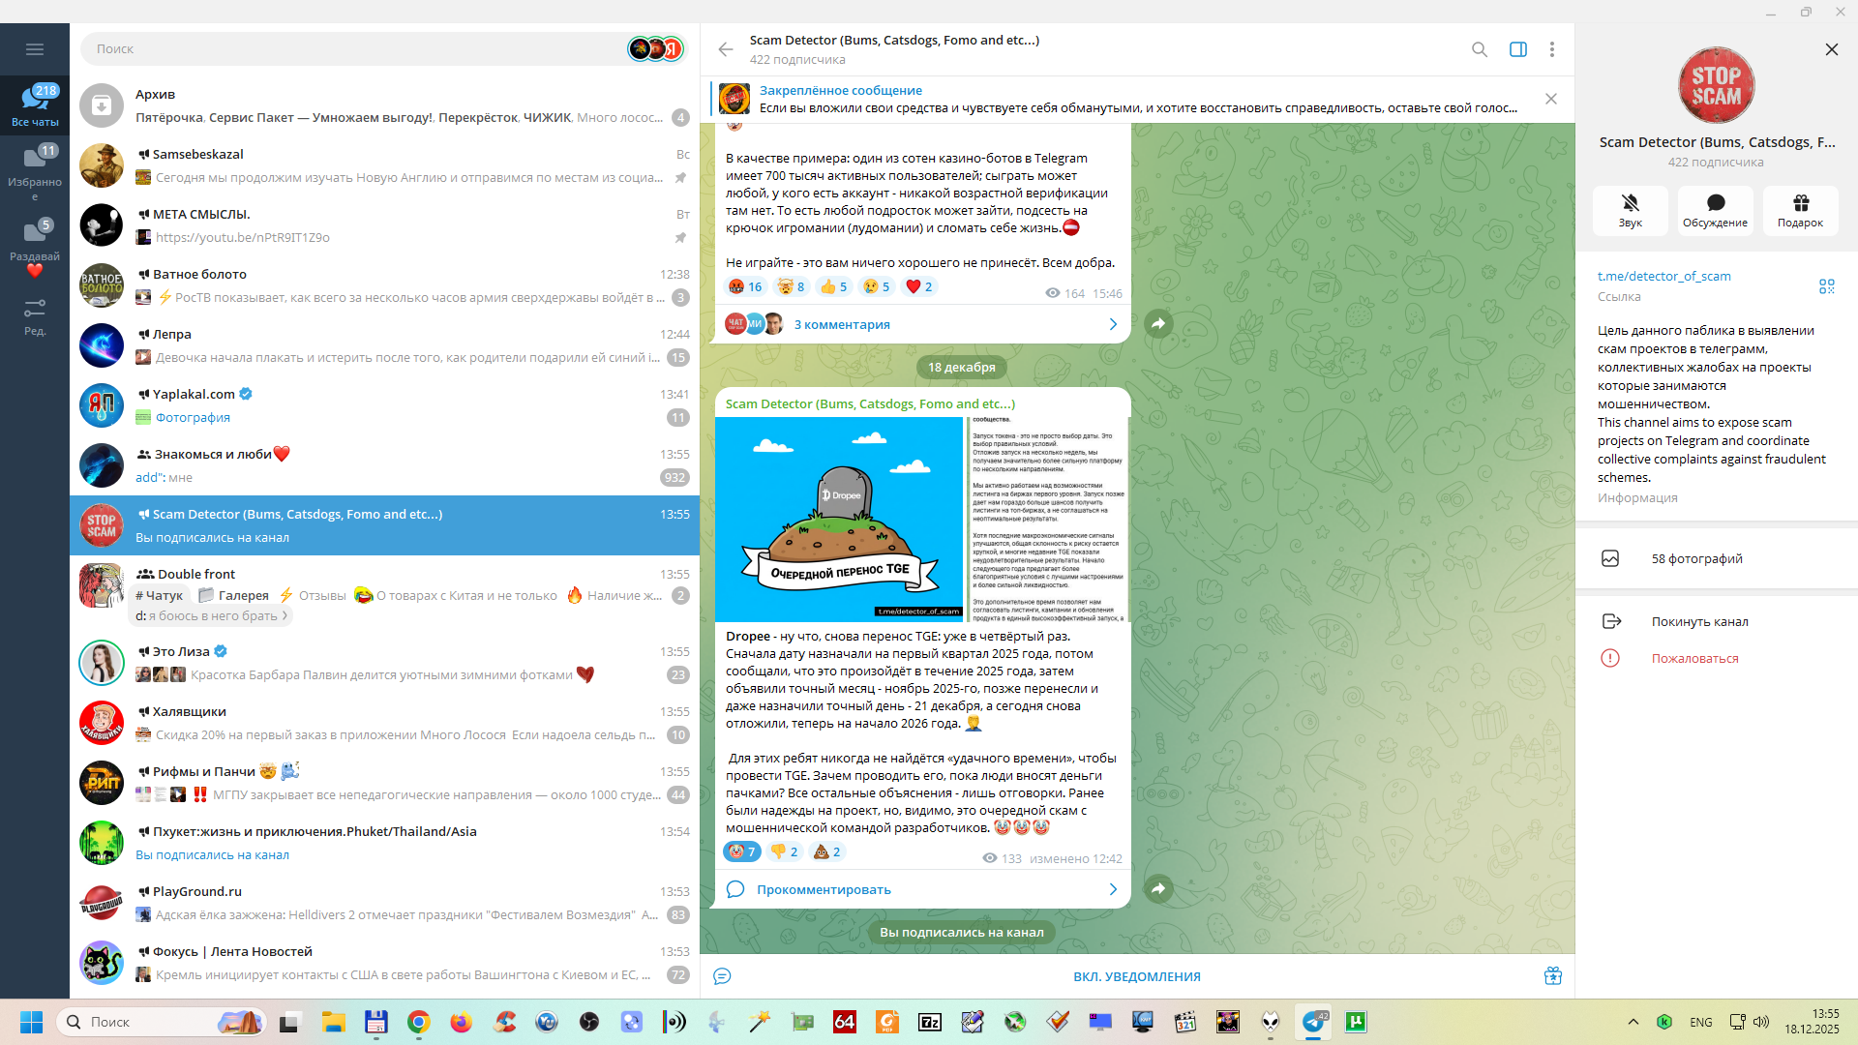Add clown reaction with count 7
The height and width of the screenshot is (1045, 1858).
coord(741,851)
